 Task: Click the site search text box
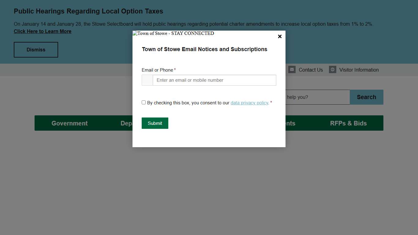click(317, 97)
